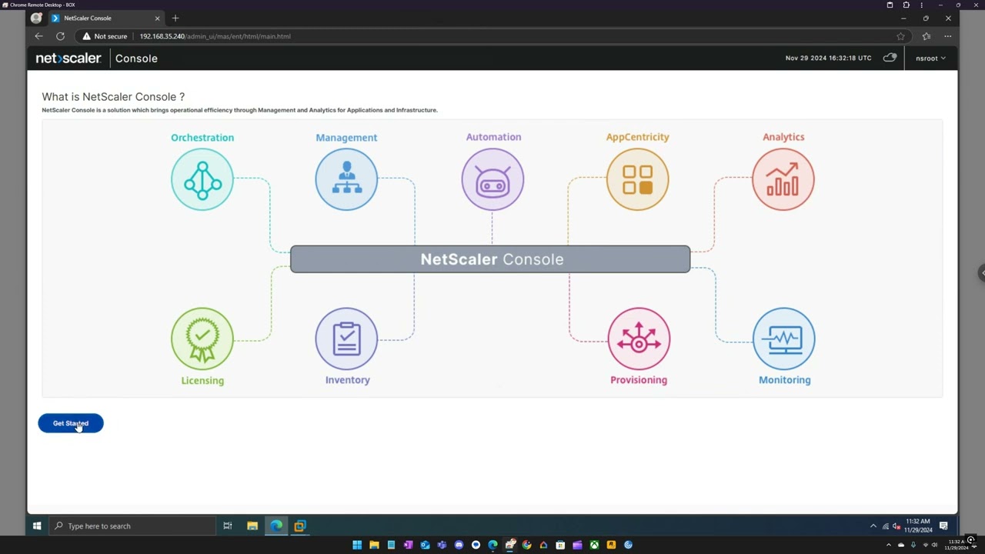Viewport: 985px width, 554px height.
Task: Click the date and time in header
Action: point(828,58)
